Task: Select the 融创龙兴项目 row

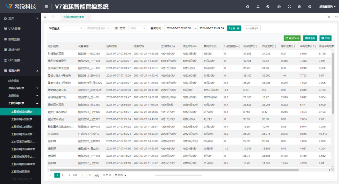Action: pos(189,119)
